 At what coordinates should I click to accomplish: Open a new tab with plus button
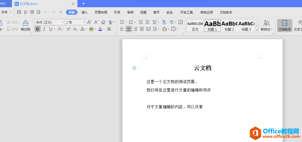(x=83, y=4)
